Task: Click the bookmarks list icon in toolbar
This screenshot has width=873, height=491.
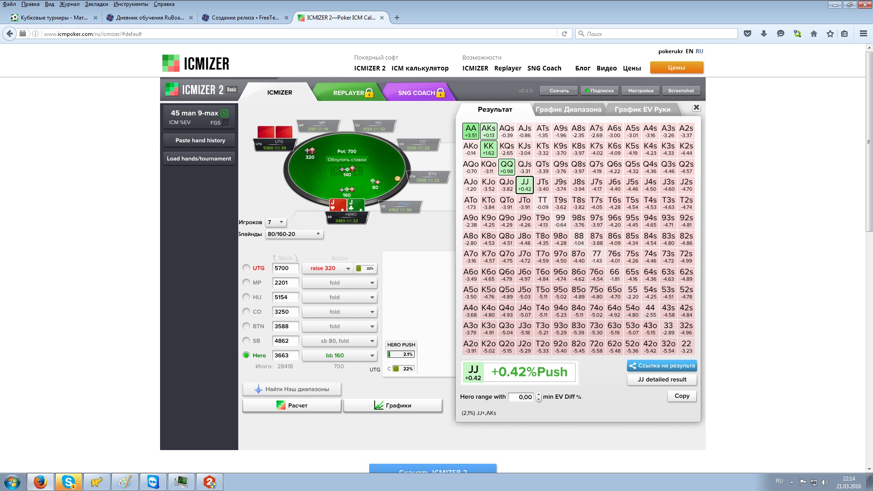Action: click(x=844, y=34)
